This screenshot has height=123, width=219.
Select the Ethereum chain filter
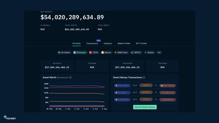point(80,52)
